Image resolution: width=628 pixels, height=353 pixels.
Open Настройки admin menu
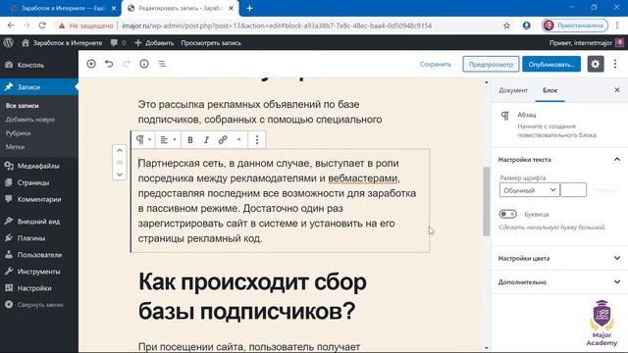click(39, 288)
